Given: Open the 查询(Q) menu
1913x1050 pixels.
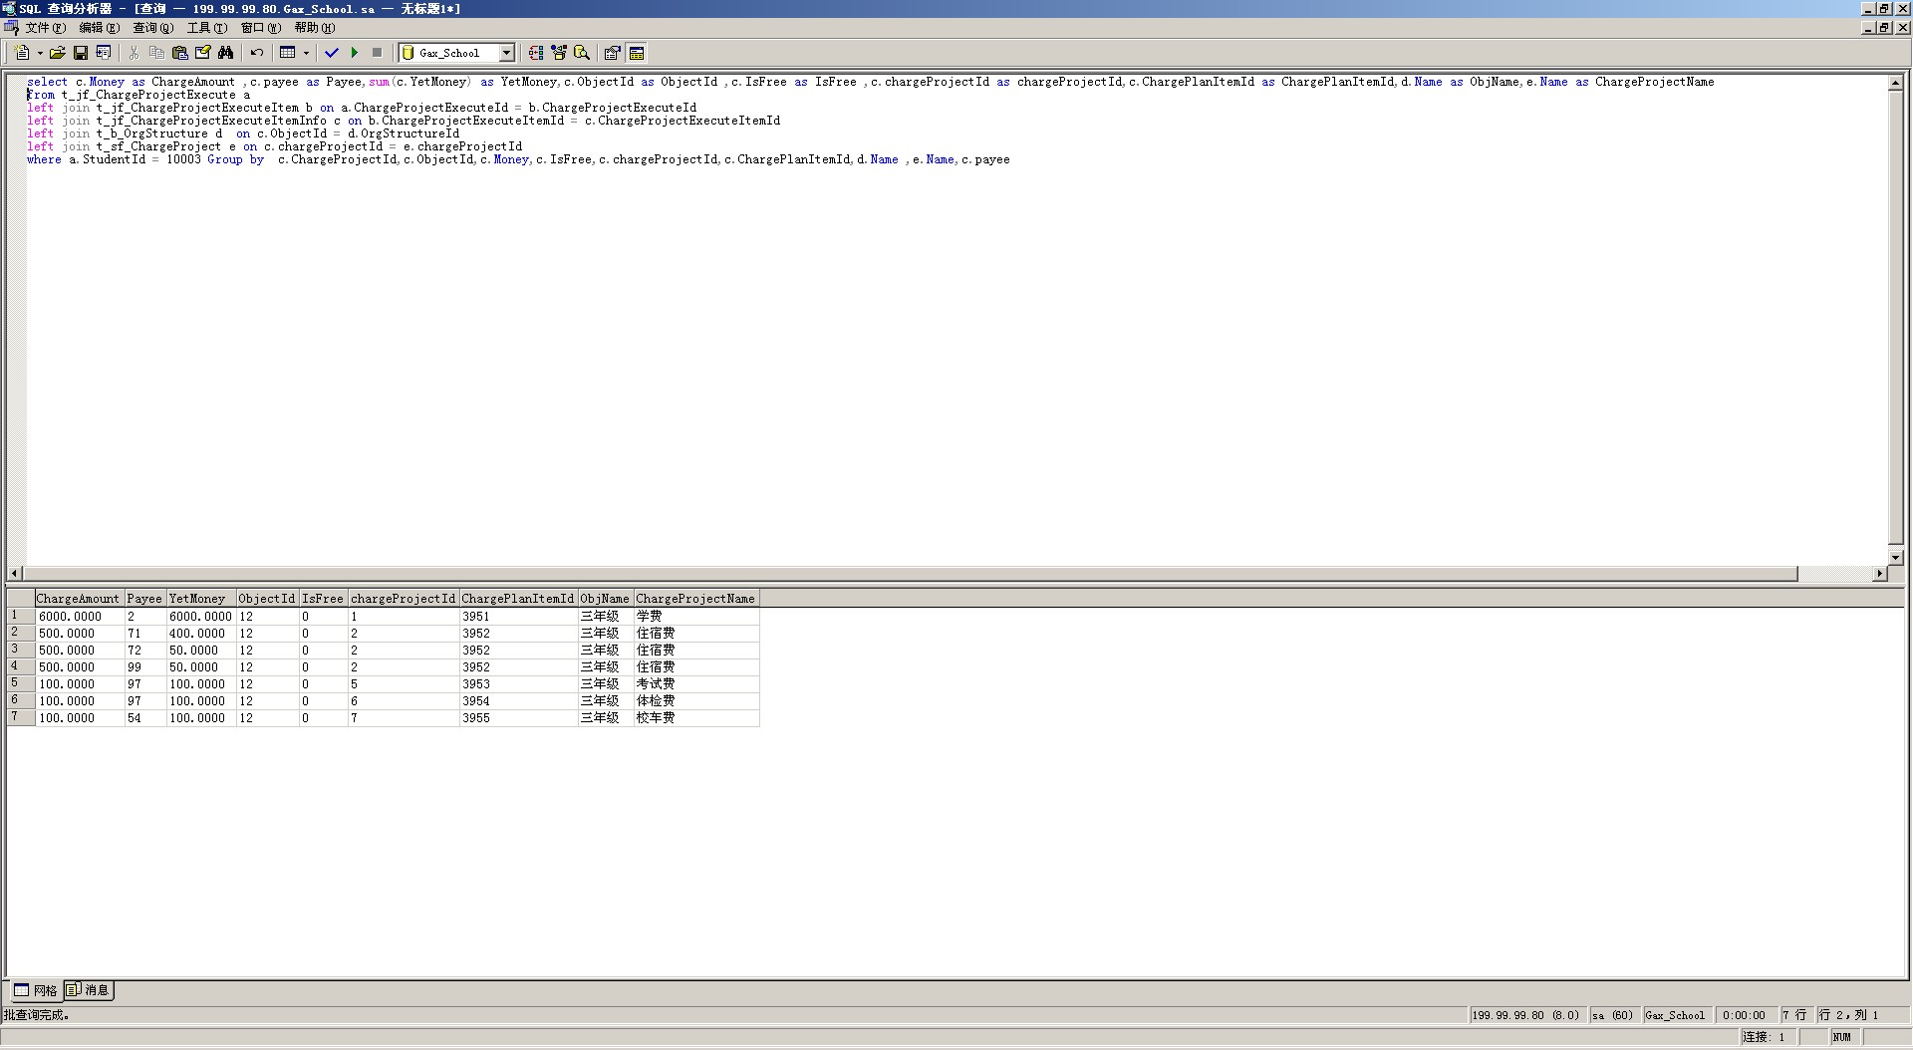Looking at the screenshot, I should point(152,28).
